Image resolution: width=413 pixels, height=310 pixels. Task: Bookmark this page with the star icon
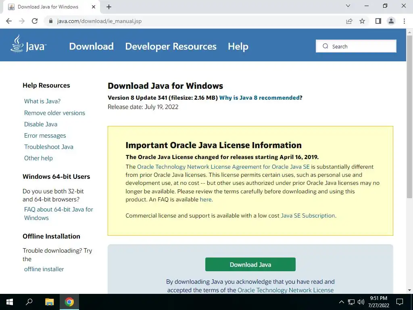pos(362,21)
